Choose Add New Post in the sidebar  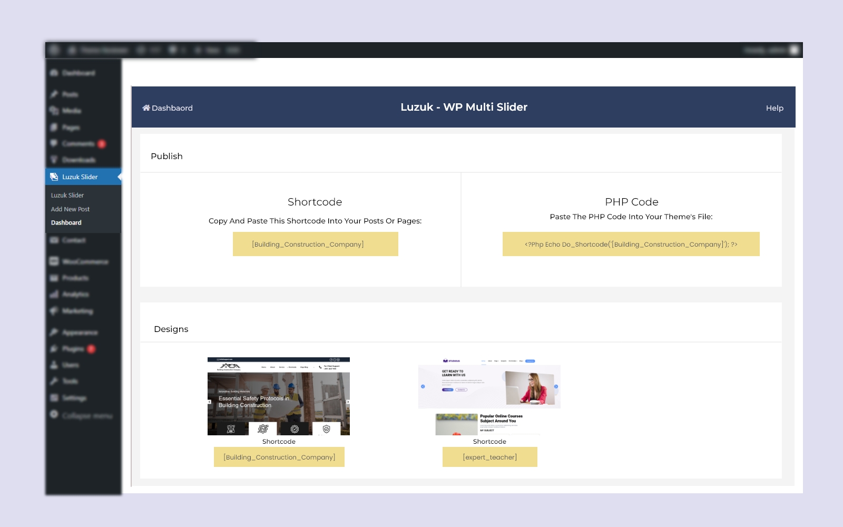click(x=70, y=209)
